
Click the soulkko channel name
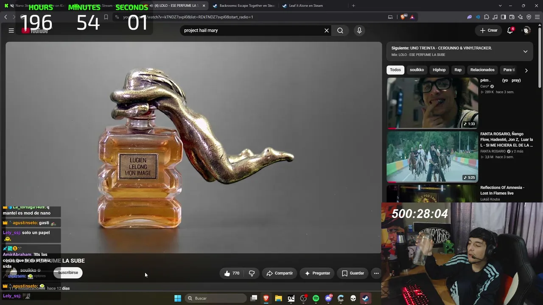(x=28, y=270)
